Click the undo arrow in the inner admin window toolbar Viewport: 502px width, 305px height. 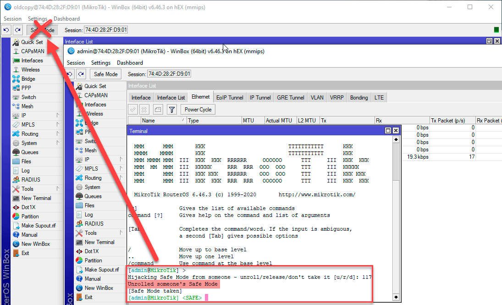(x=70, y=74)
